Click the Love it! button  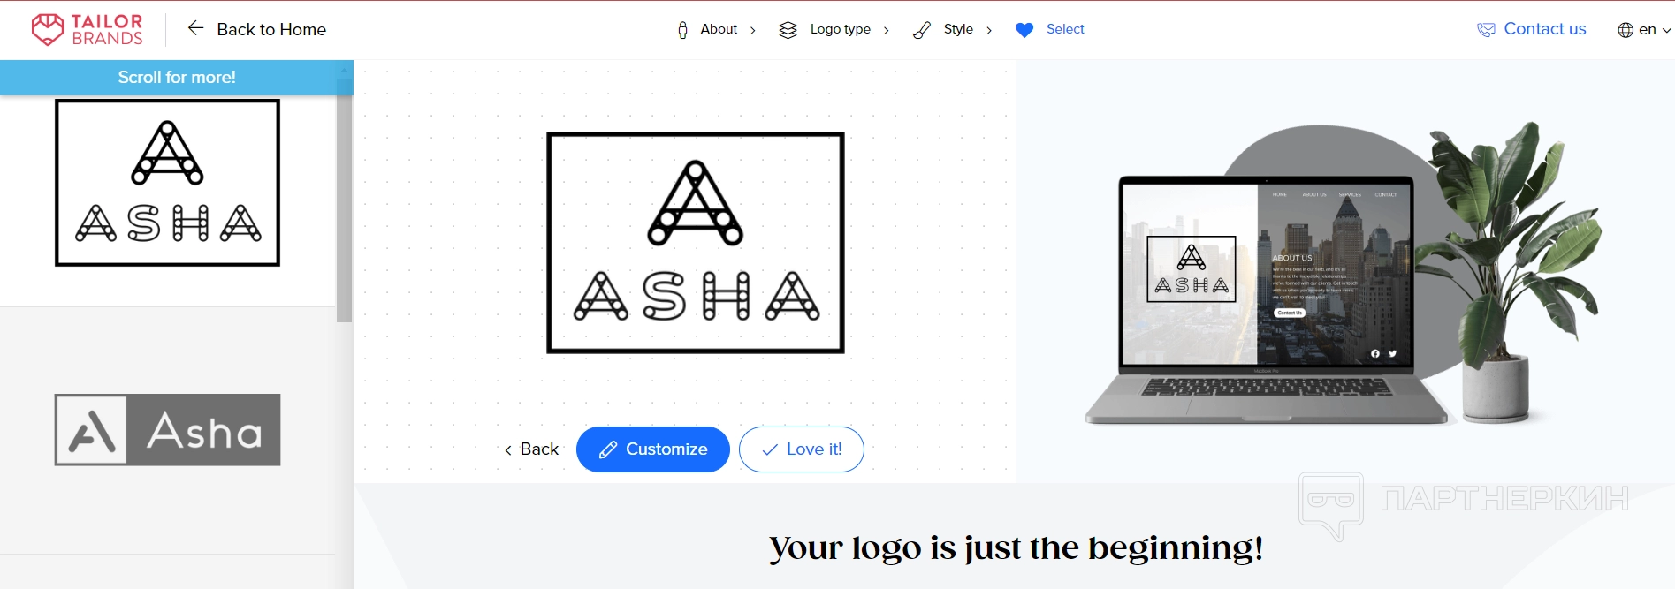tap(802, 449)
